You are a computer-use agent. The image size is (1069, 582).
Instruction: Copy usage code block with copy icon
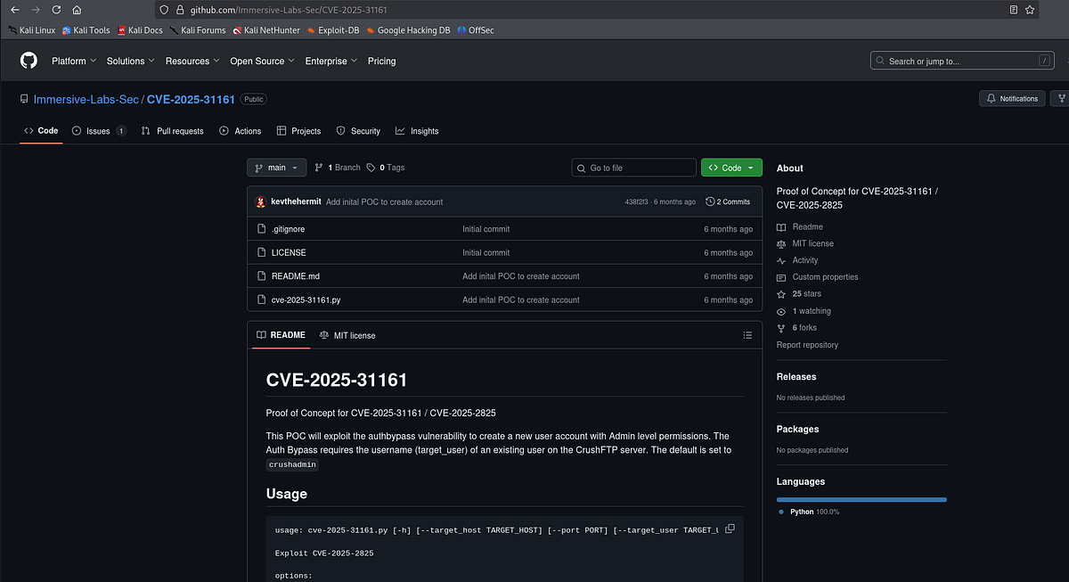pos(730,529)
